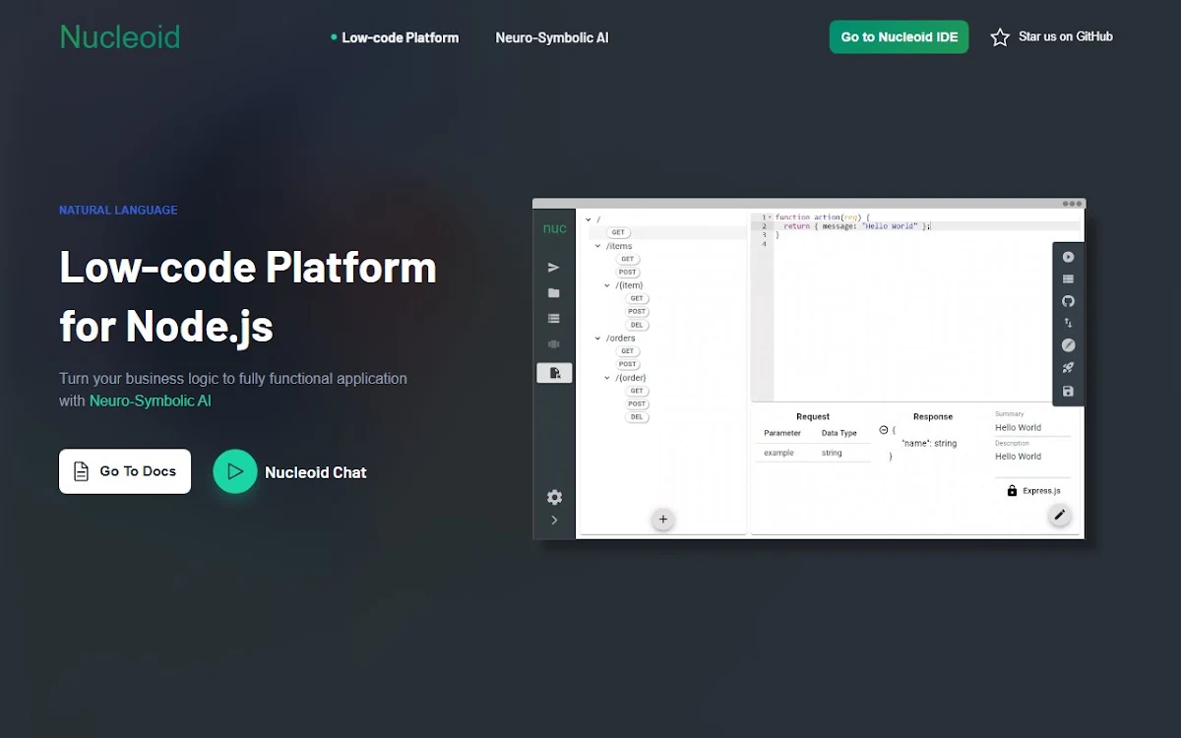Viewport: 1181px width, 738px height.
Task: Select POST under /orders
Action: click(x=628, y=364)
